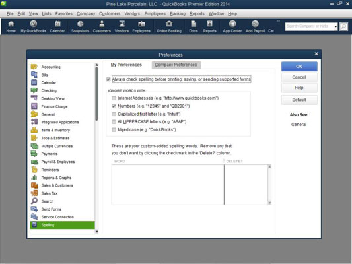The image size is (352, 264).
Task: Open the App Center icon
Action: pos(232,26)
